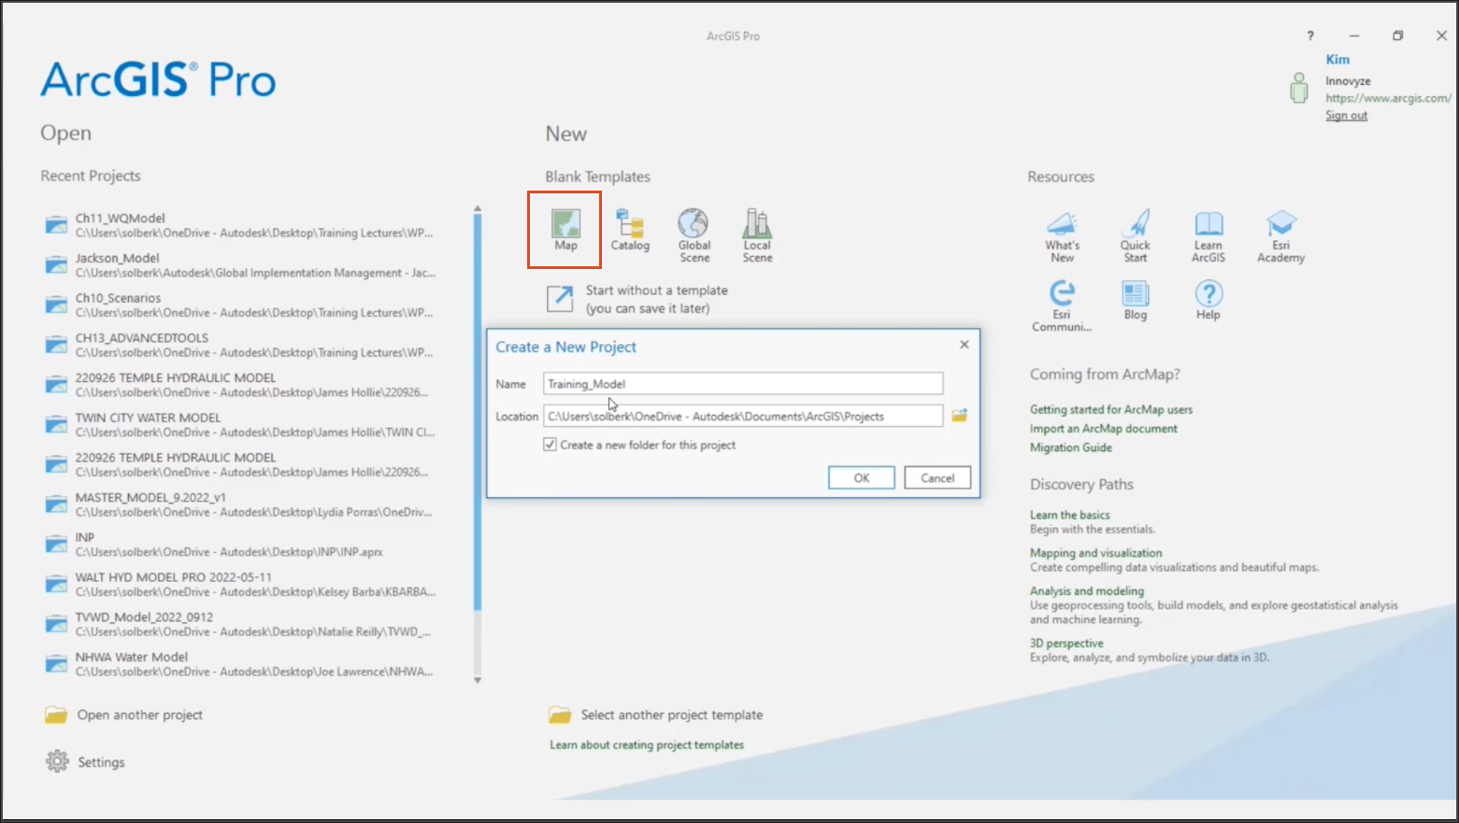
Task: Open the arcgis.com portal link
Action: tap(1388, 98)
